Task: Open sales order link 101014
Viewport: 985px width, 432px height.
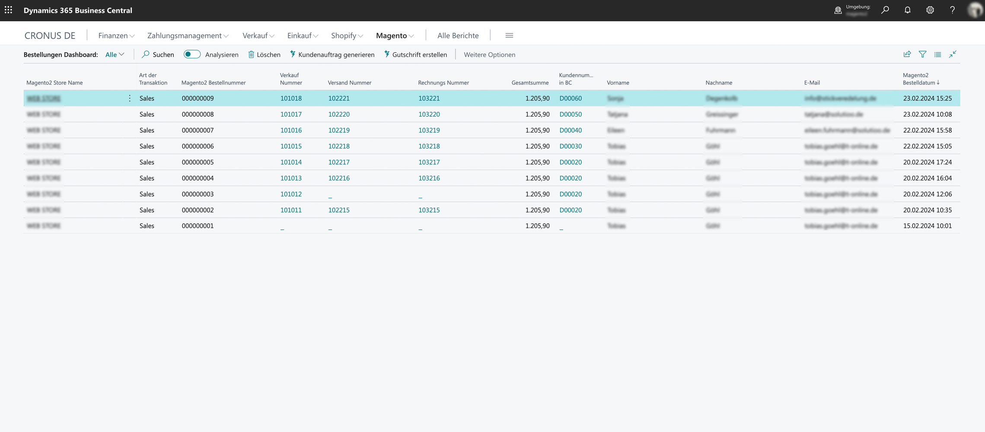Action: [291, 162]
